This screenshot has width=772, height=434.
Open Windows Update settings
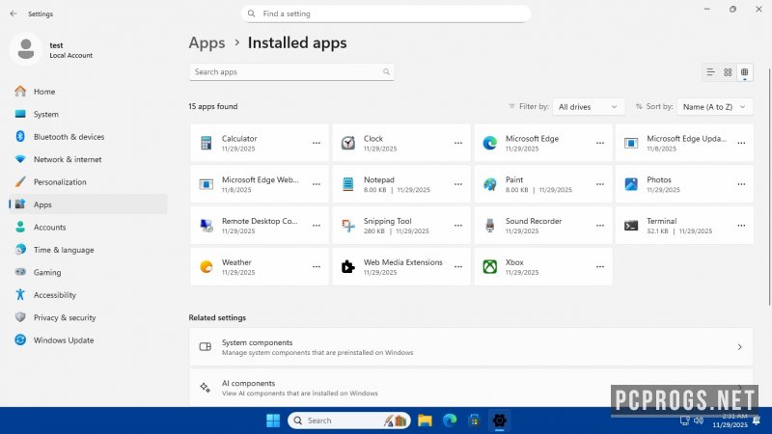click(88, 340)
